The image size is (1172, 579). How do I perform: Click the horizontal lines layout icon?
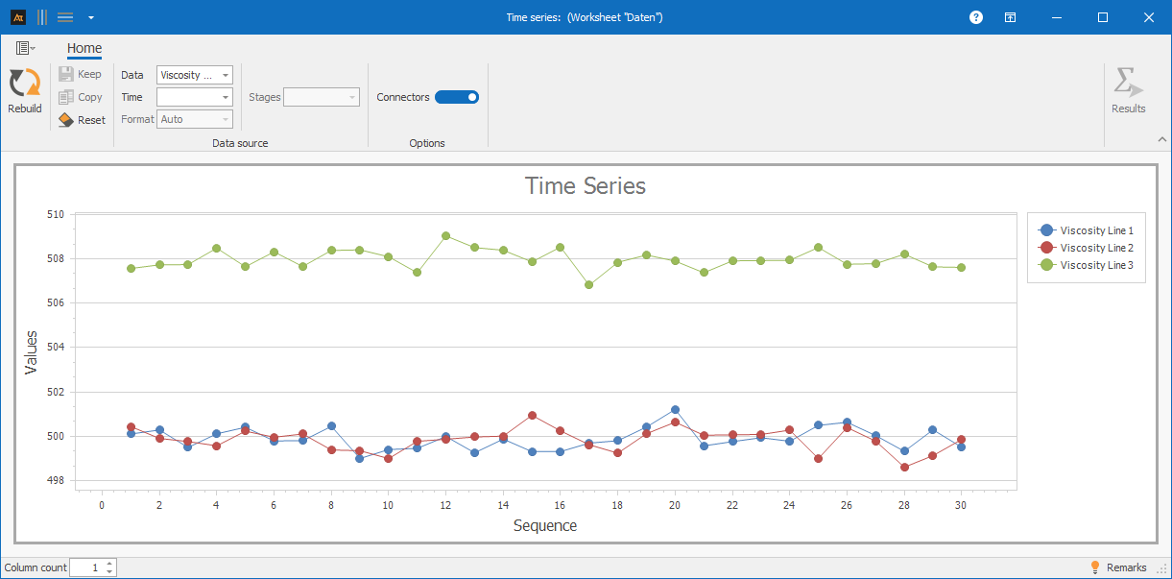coord(65,17)
